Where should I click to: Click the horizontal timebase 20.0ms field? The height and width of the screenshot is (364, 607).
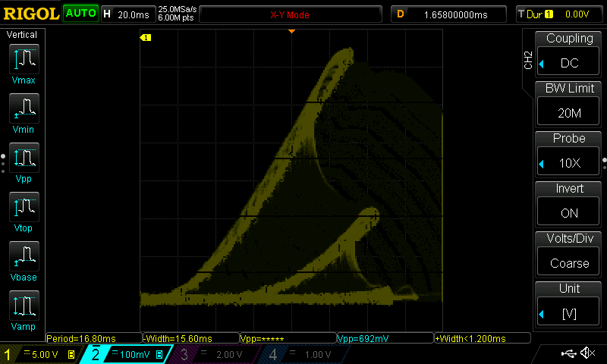128,14
